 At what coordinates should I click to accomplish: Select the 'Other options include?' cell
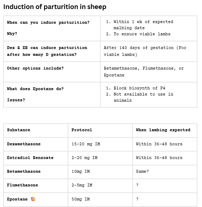pos(52,72)
